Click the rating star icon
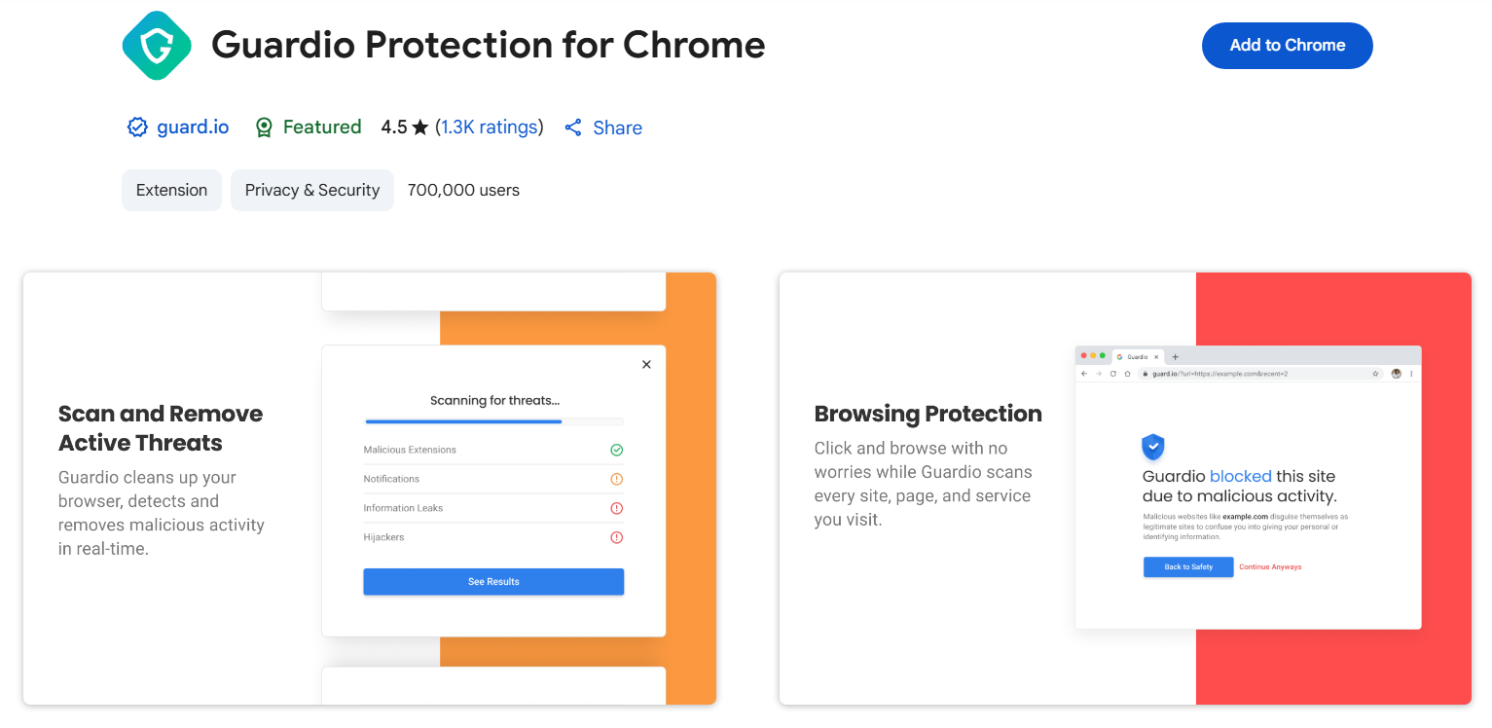This screenshot has height=728, width=1492. point(420,127)
